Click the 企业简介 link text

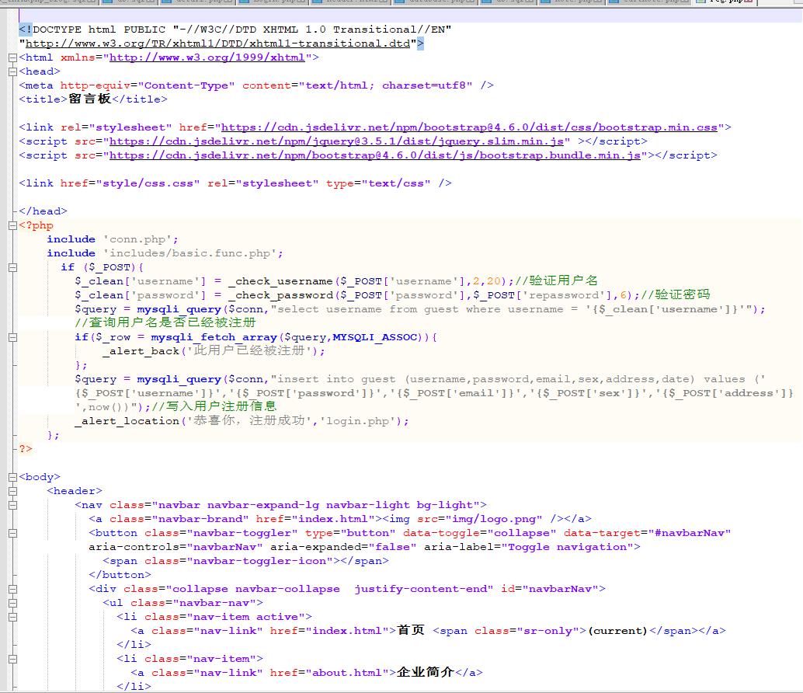coord(425,672)
